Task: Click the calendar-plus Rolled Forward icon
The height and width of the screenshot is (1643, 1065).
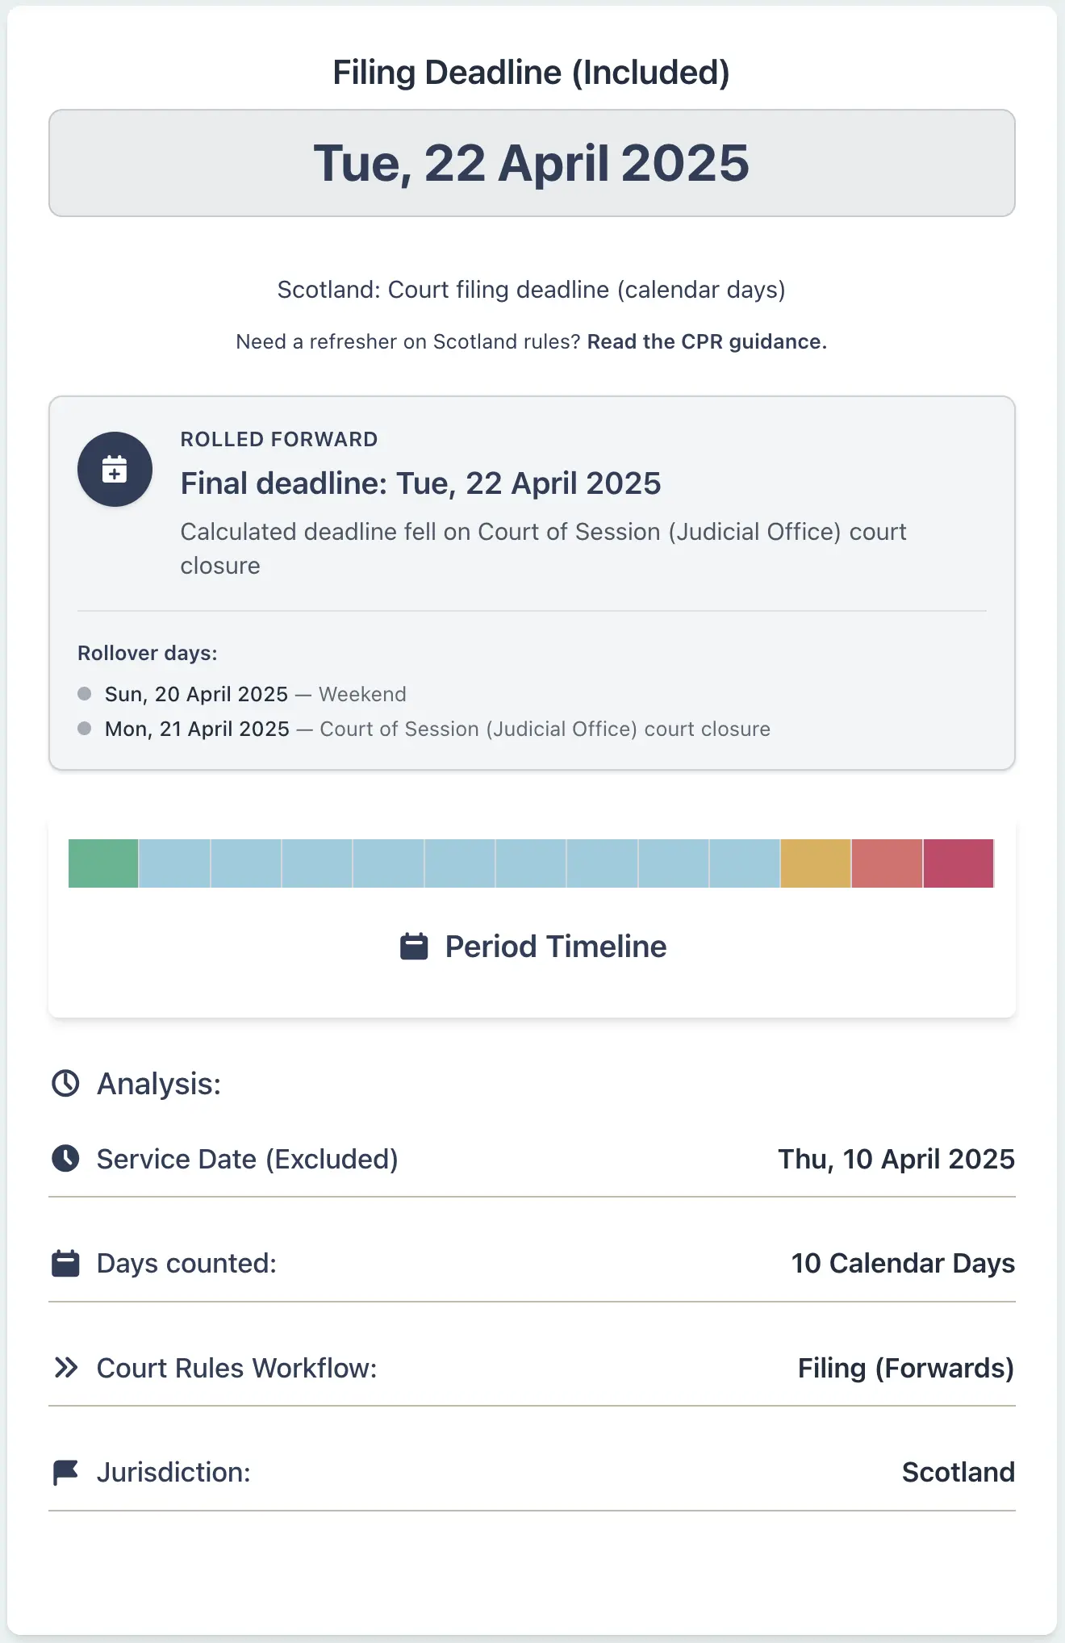Action: [115, 469]
